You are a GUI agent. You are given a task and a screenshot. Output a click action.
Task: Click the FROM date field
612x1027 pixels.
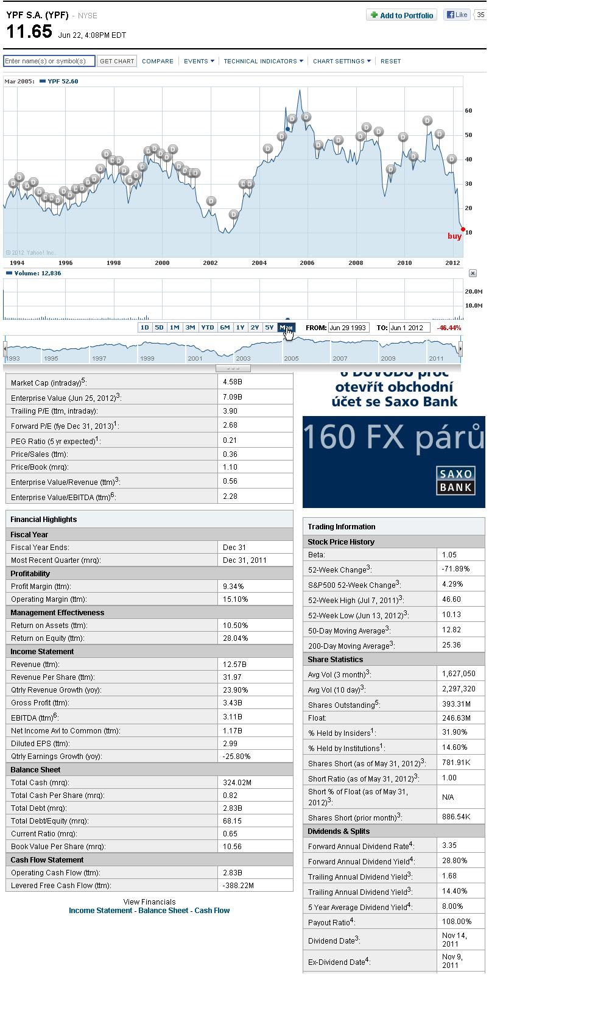349,328
